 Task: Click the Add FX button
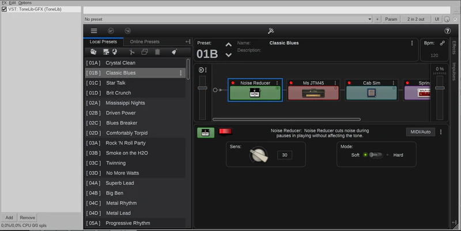[9, 218]
